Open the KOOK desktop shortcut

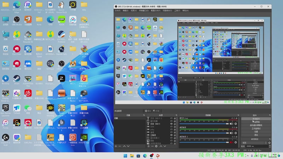coord(62,21)
